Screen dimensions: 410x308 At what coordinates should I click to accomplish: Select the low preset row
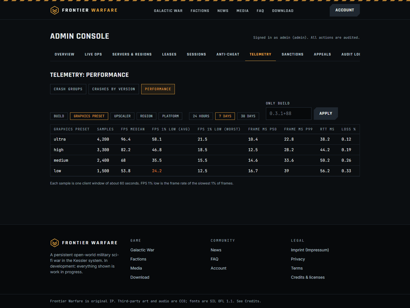click(x=205, y=171)
